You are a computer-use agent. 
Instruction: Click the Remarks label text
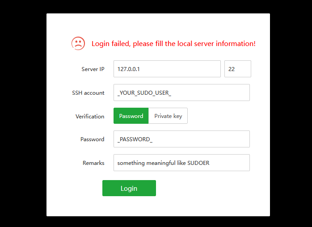(x=93, y=163)
